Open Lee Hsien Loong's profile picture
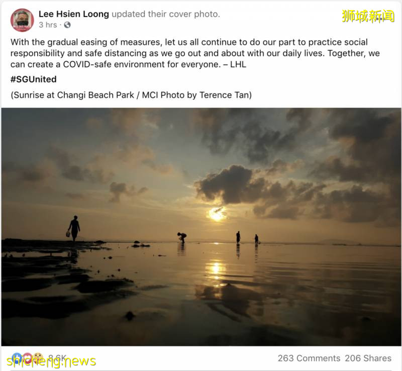This screenshot has width=402, height=371. pos(22,20)
